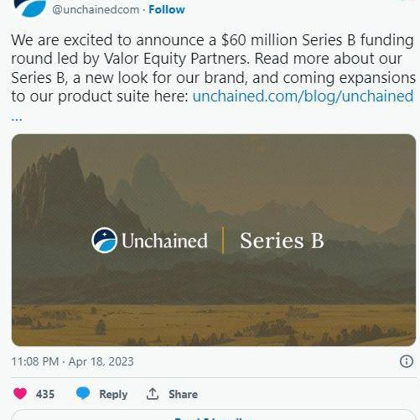
Task: Click the share upload arrow icon
Action: [153, 394]
